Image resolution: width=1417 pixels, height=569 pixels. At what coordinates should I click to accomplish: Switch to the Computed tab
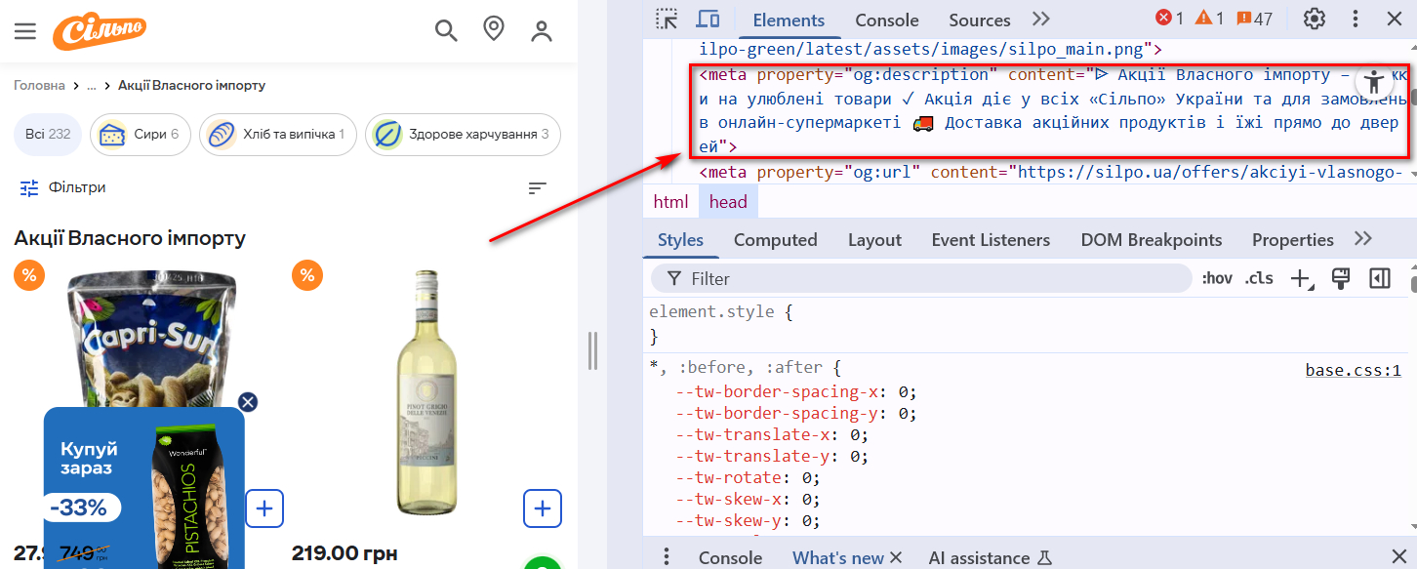pos(776,240)
